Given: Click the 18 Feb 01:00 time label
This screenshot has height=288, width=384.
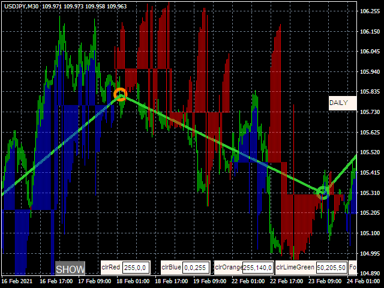Looking at the screenshot, I should pyautogui.click(x=133, y=281).
